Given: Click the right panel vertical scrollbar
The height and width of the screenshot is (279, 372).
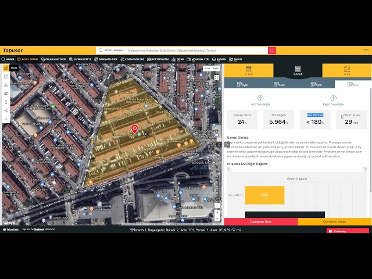Looking at the screenshot, I should click(x=371, y=140).
